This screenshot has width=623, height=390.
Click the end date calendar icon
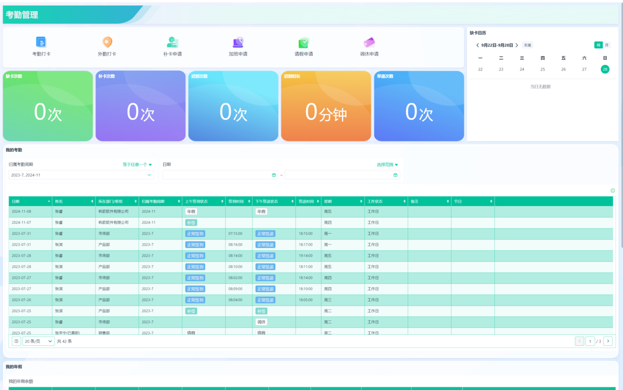click(x=396, y=175)
